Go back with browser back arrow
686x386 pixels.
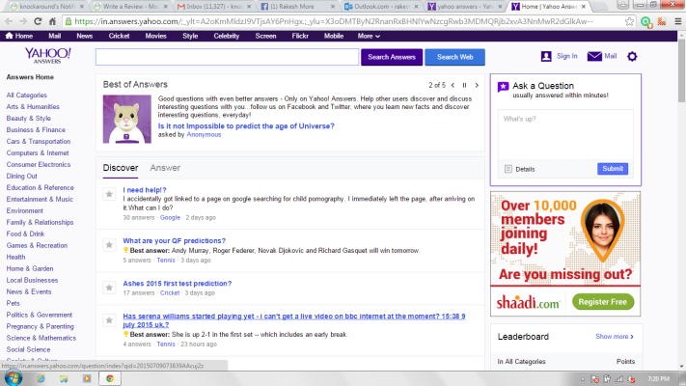pos(9,21)
